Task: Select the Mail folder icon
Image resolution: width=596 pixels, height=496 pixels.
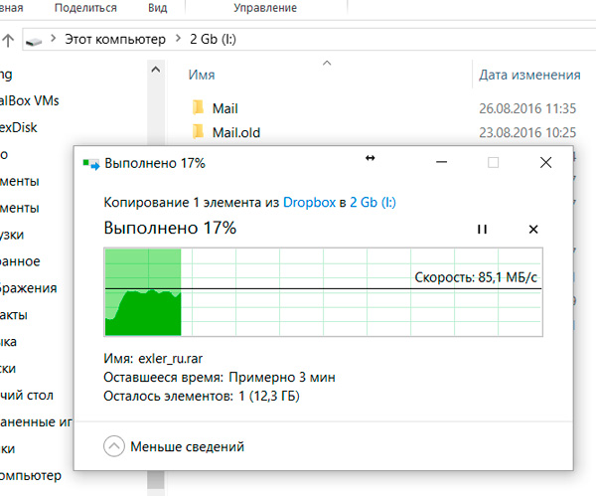Action: click(x=198, y=107)
